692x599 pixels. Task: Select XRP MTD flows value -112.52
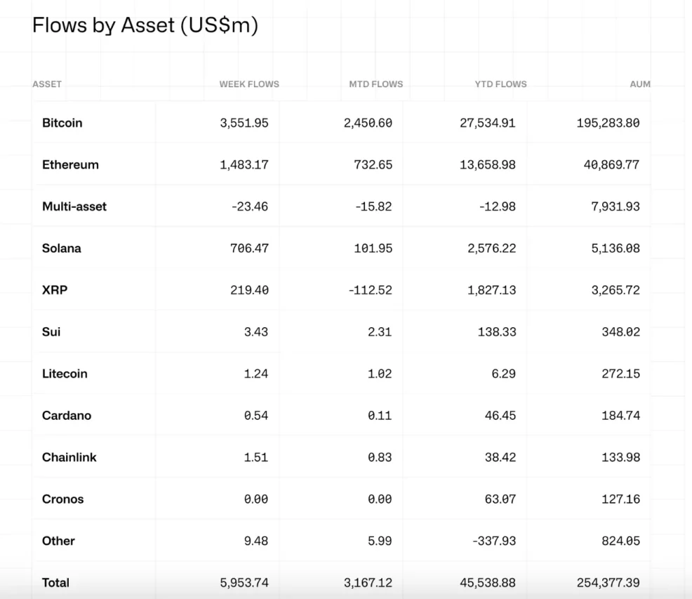pyautogui.click(x=370, y=290)
